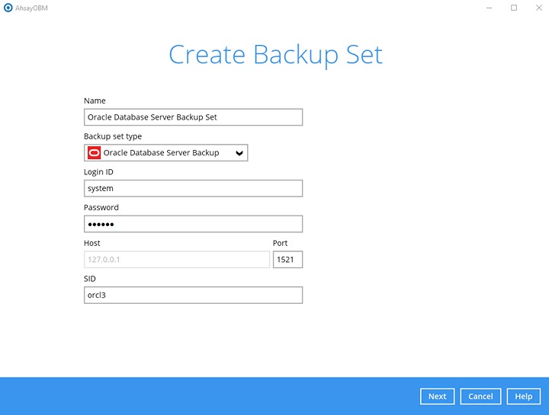The image size is (549, 415).
Task: Open Help from the bottom bar
Action: [x=523, y=396]
